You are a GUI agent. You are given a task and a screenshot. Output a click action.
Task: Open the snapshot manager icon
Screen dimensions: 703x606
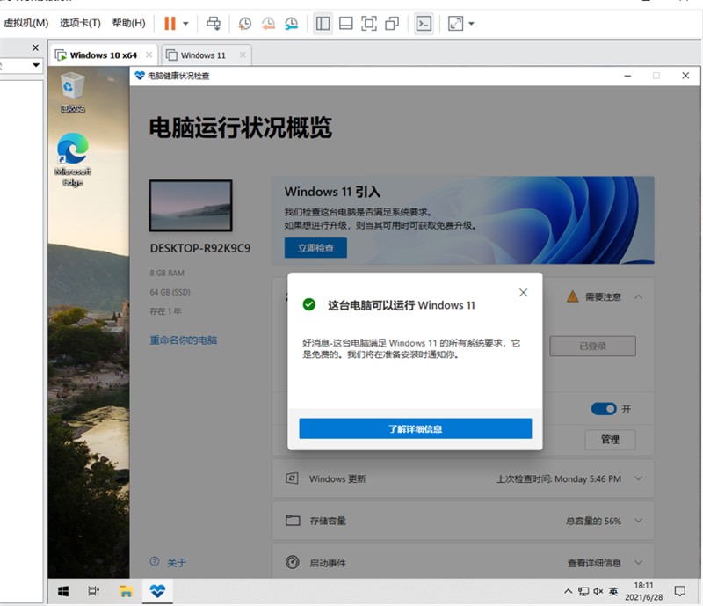coord(291,24)
